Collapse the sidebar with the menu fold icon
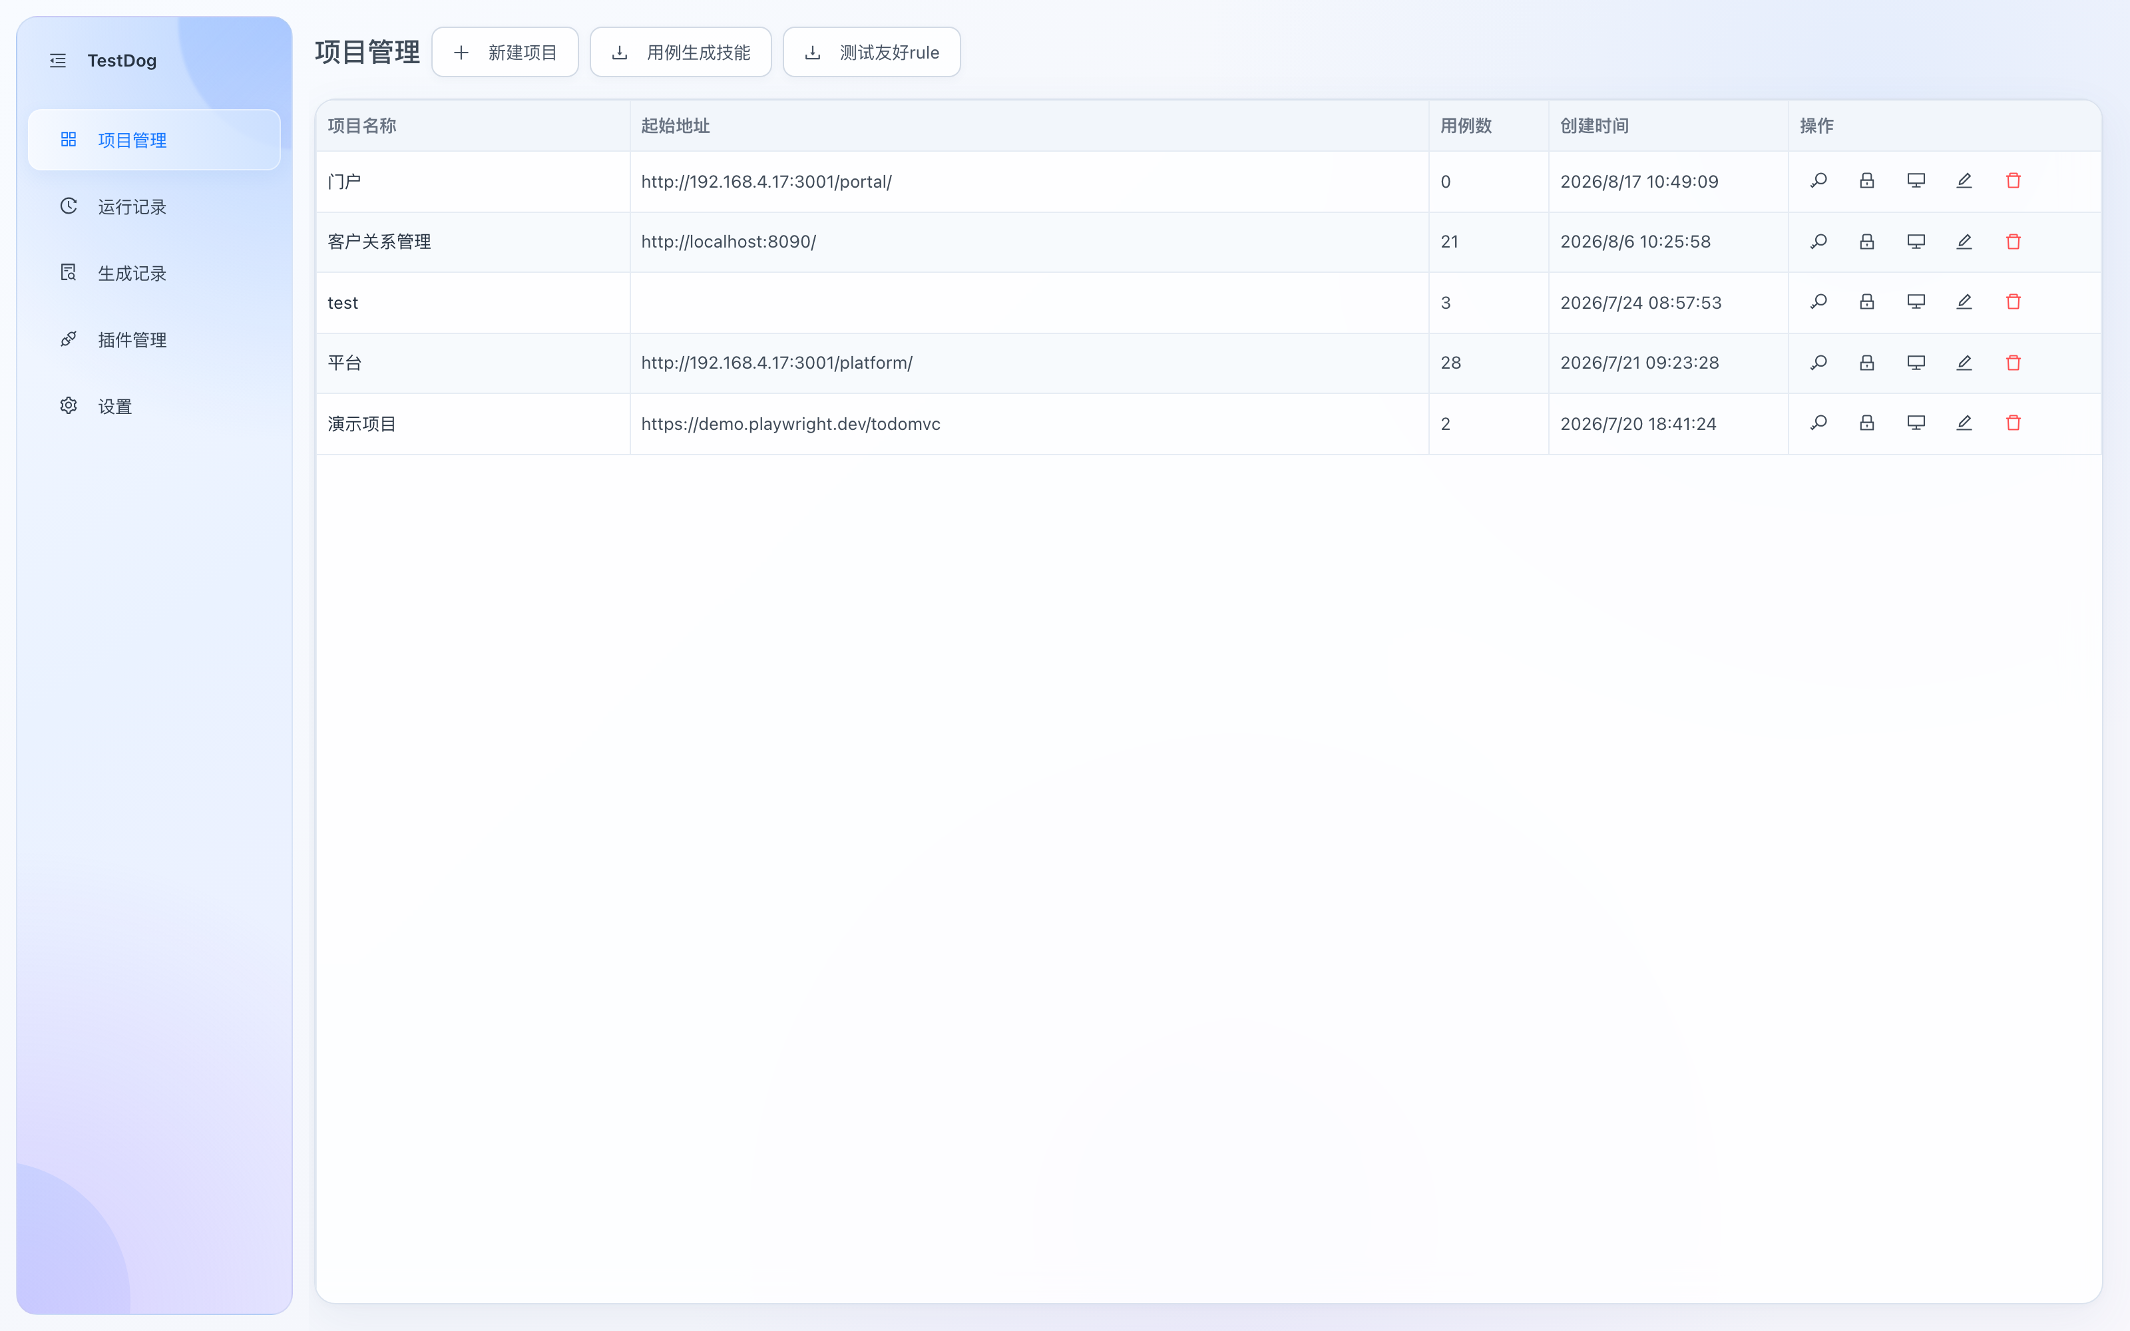The image size is (2130, 1331). click(x=58, y=61)
